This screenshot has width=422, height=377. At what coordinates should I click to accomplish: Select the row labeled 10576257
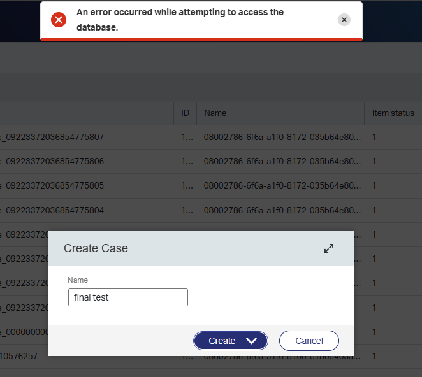pos(25,357)
